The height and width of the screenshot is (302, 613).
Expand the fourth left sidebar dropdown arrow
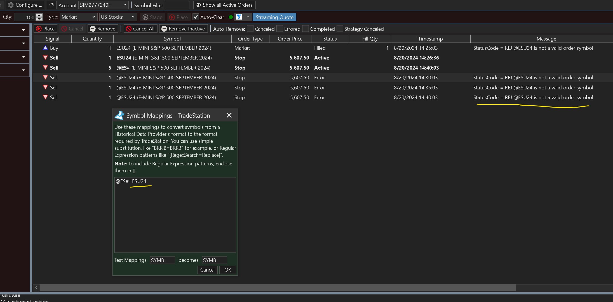(x=24, y=70)
